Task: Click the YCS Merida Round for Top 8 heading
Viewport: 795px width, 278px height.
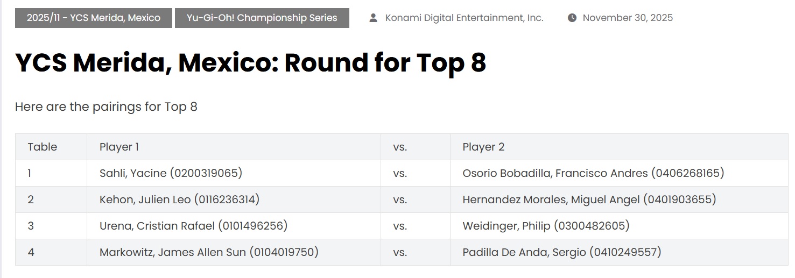Action: coord(251,63)
